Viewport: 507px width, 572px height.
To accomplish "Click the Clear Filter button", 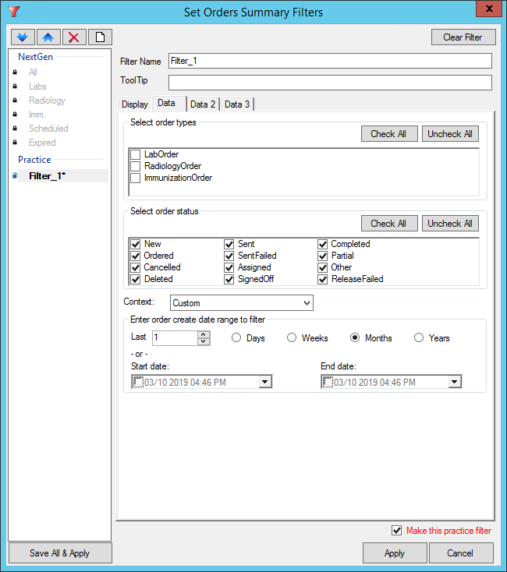I will click(463, 37).
